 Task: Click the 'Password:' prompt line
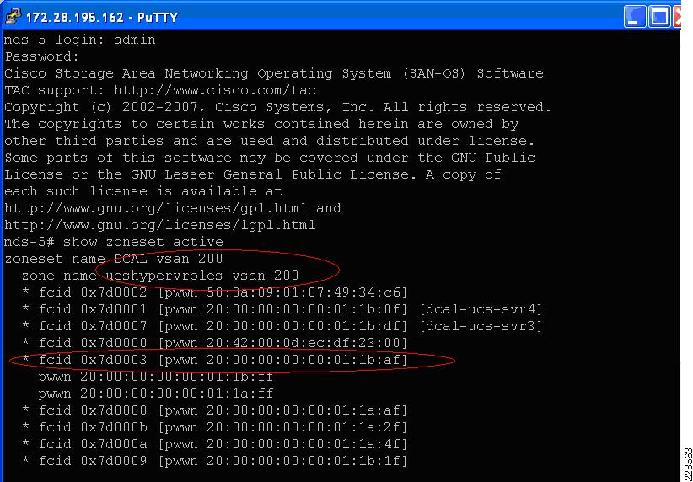point(42,56)
